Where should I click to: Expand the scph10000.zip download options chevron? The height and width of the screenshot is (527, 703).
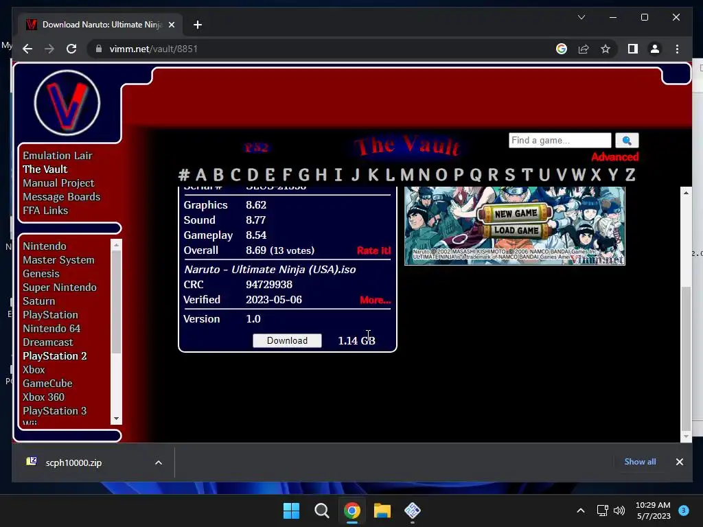click(159, 462)
